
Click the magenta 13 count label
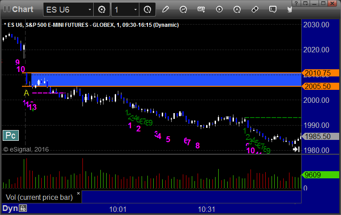[33, 107]
